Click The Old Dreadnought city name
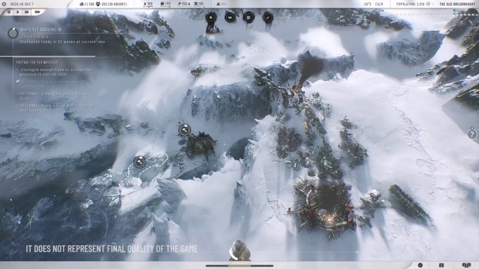This screenshot has width=479, height=269. click(457, 4)
